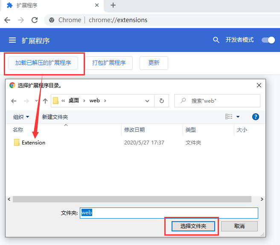The height and width of the screenshot is (245, 280).
Task: Open the view options dropdown arrow
Action: pyautogui.click(x=238, y=117)
